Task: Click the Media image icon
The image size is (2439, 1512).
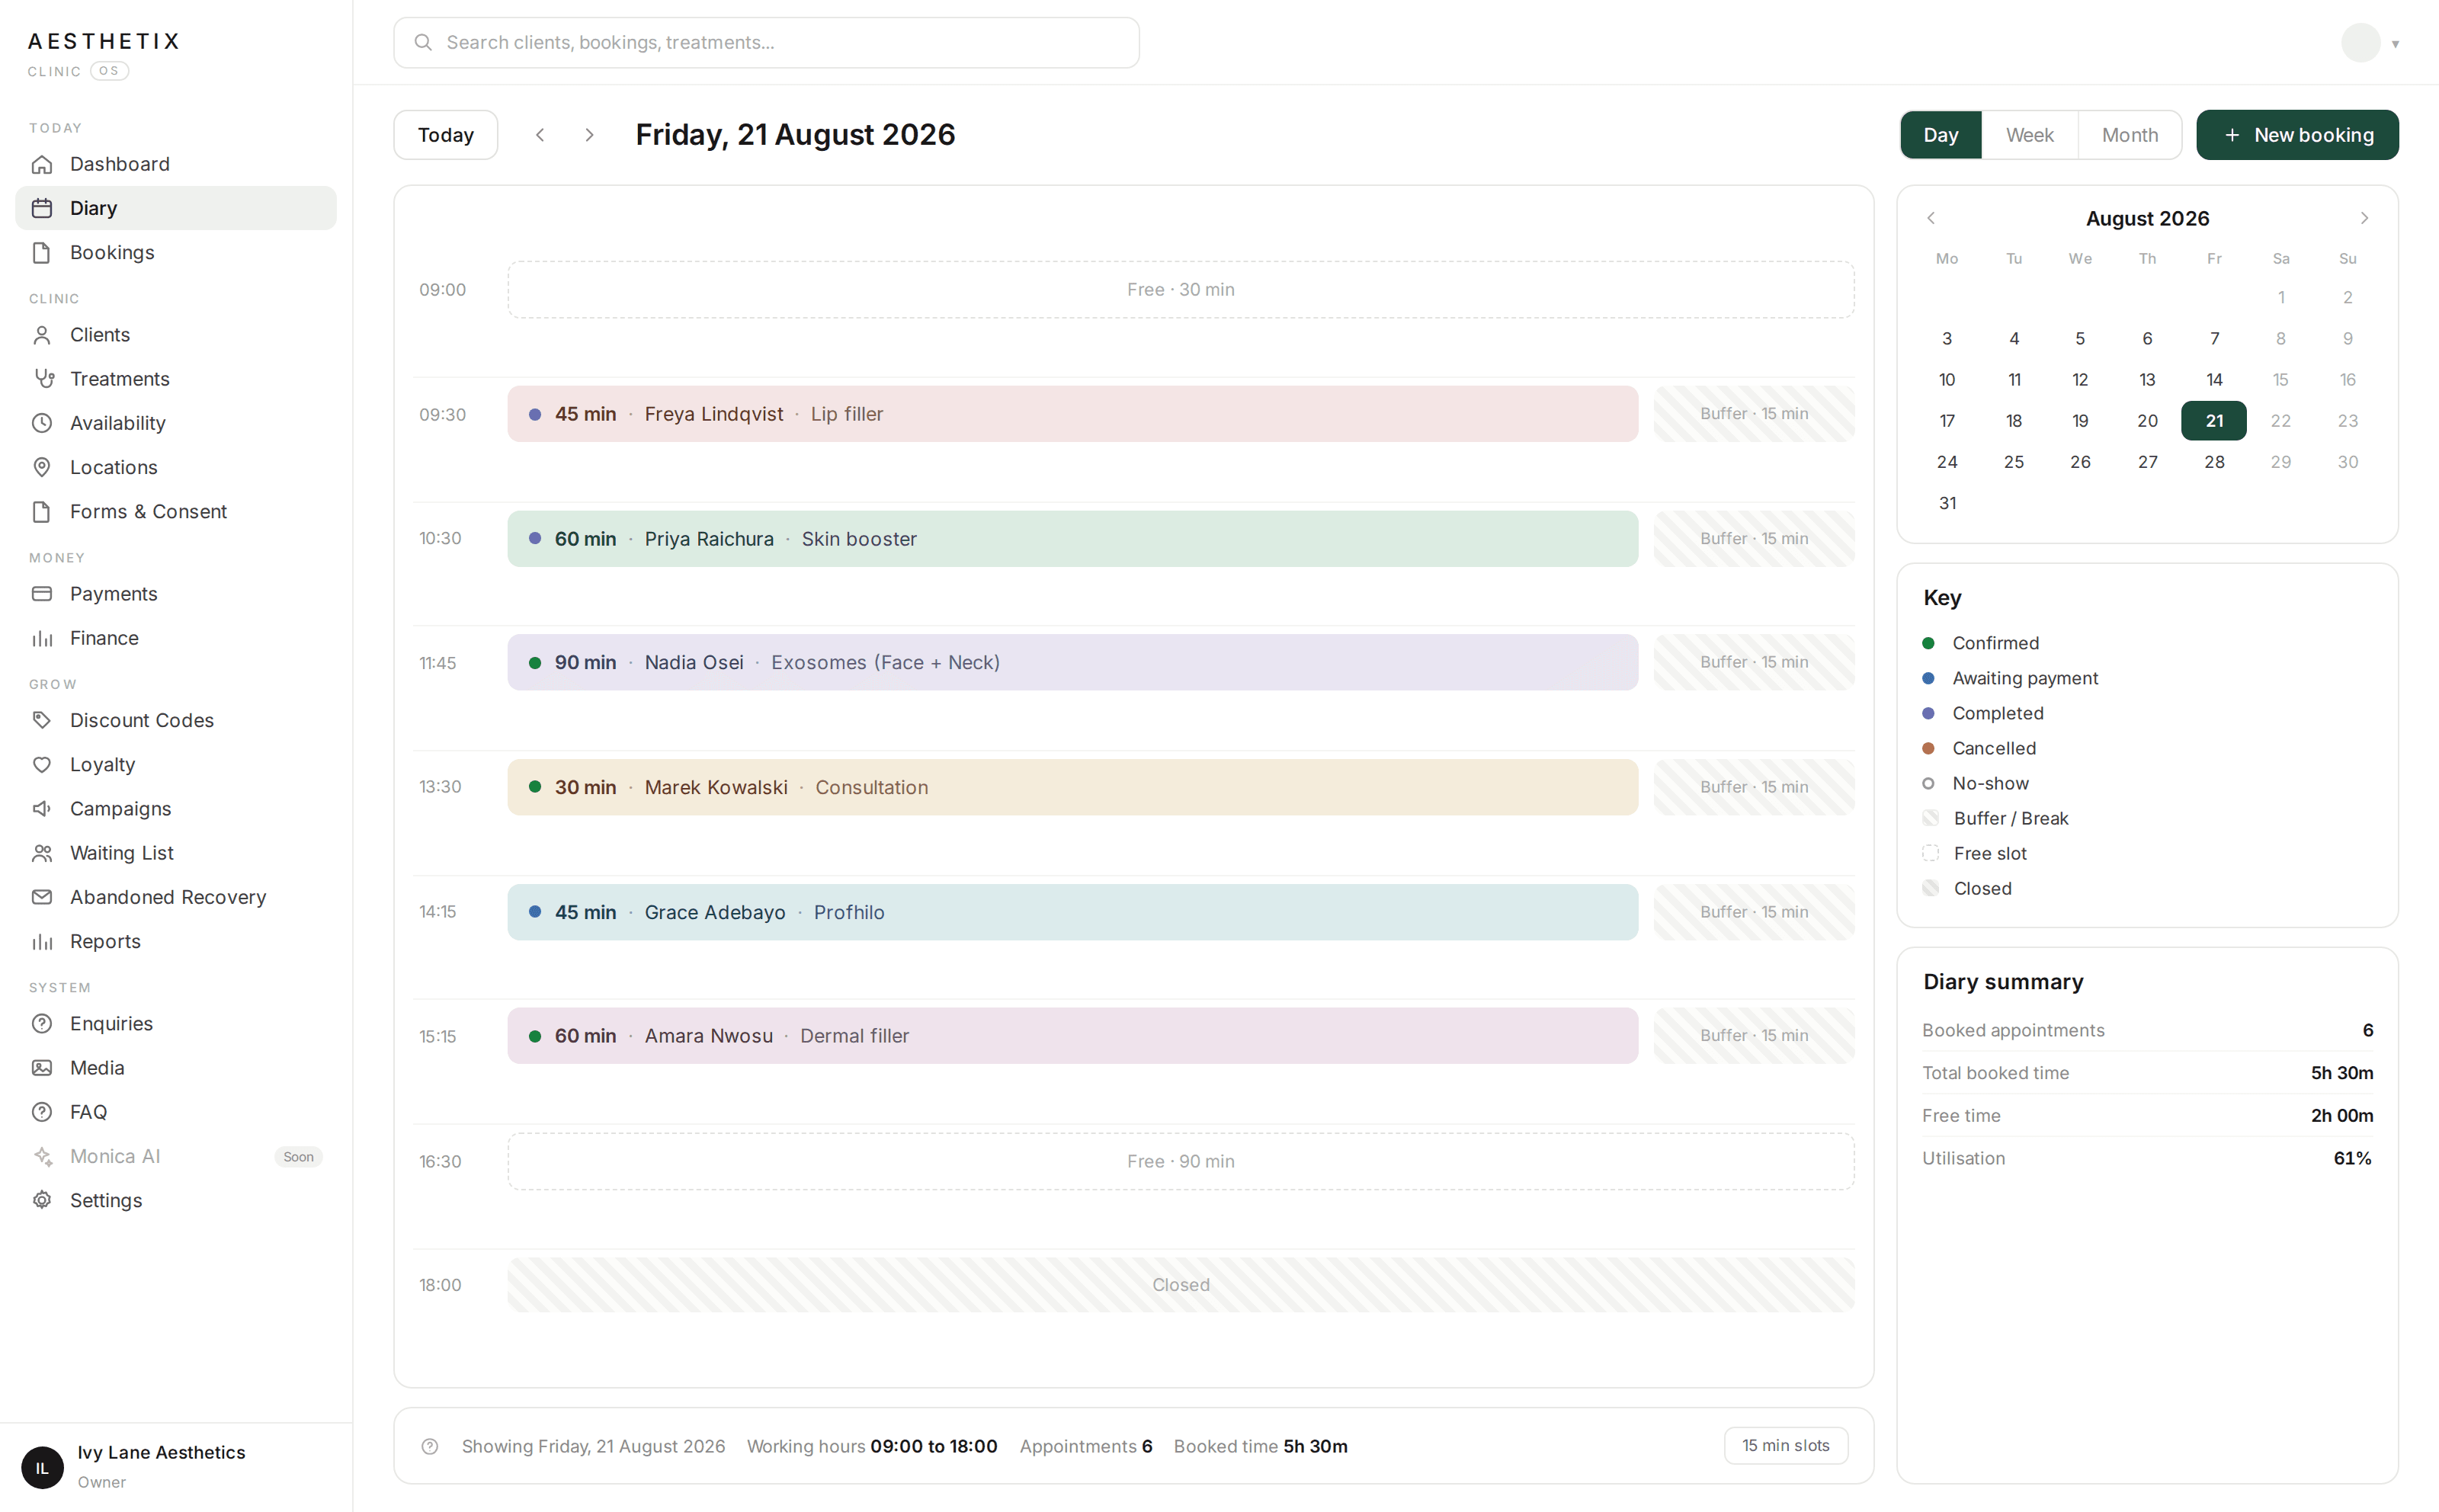Action: point(42,1068)
